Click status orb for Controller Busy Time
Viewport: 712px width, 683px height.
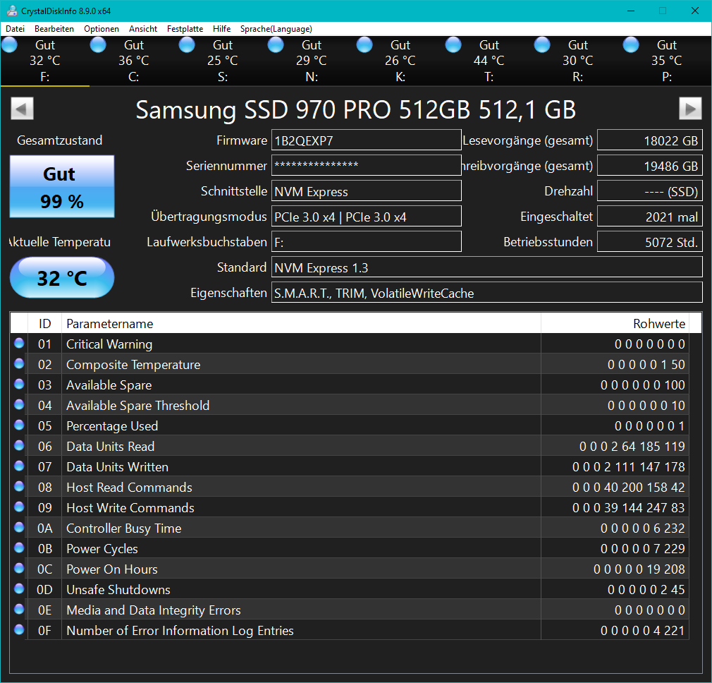(19, 527)
